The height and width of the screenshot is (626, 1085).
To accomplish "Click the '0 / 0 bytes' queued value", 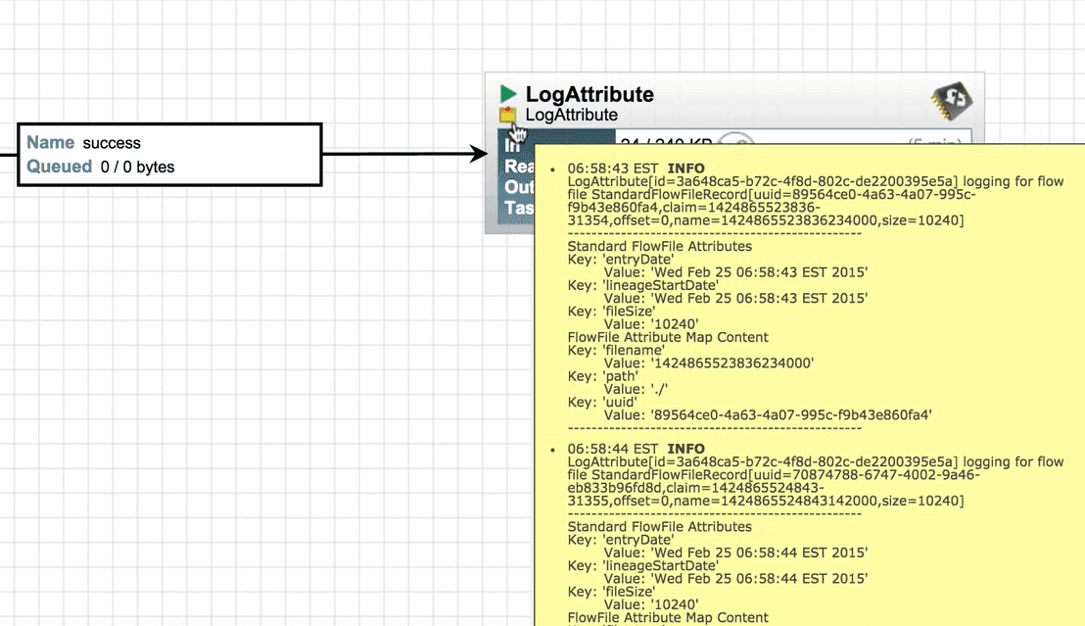I will tap(137, 168).
